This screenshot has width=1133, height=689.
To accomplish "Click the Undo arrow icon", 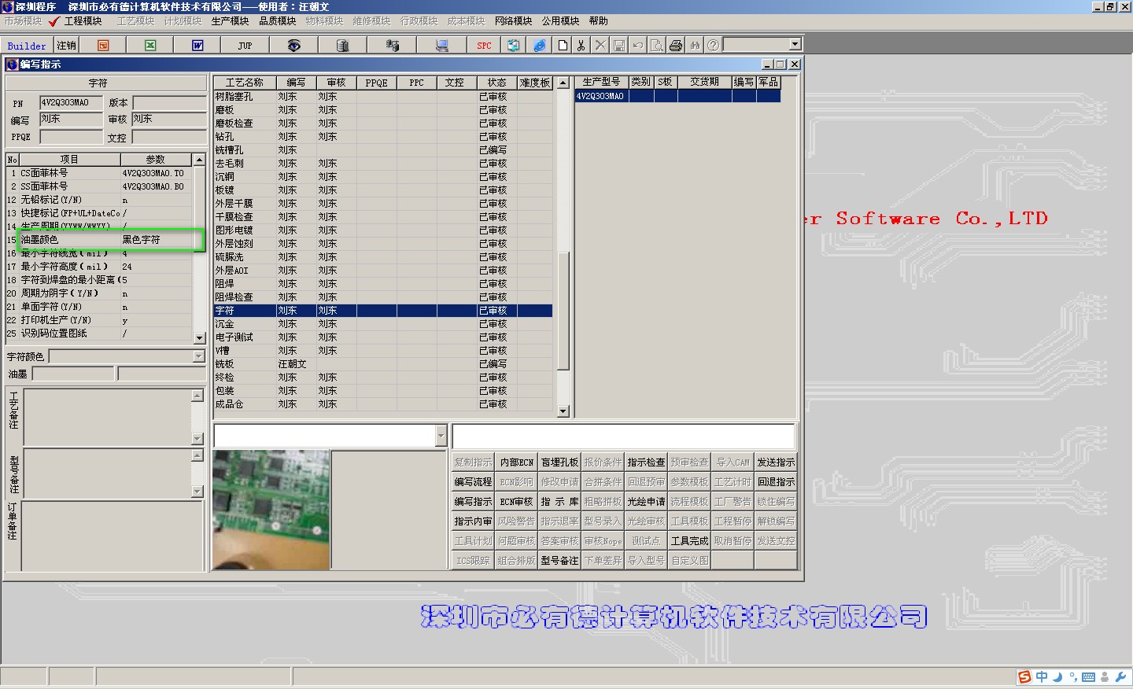I will pos(638,46).
